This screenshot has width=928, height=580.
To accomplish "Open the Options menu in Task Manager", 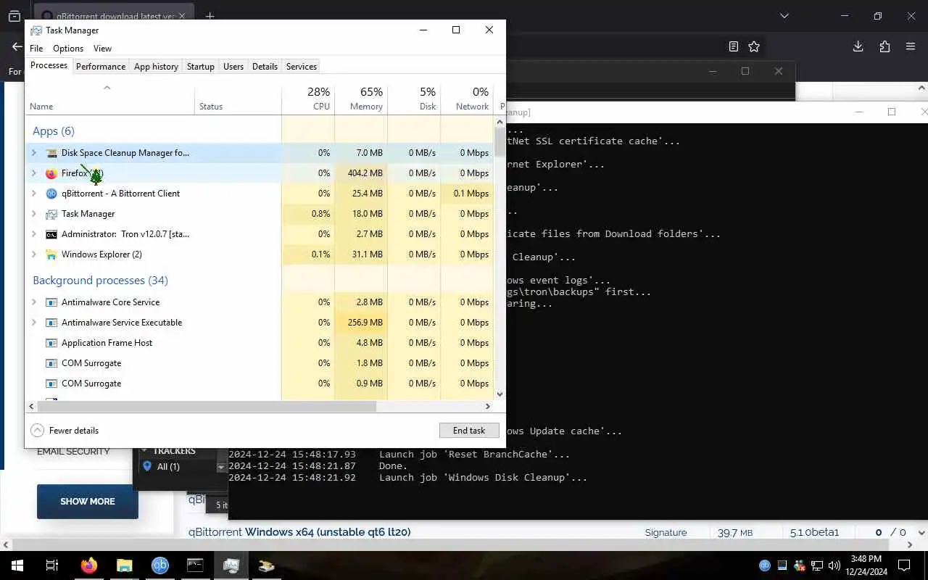I will pyautogui.click(x=68, y=49).
